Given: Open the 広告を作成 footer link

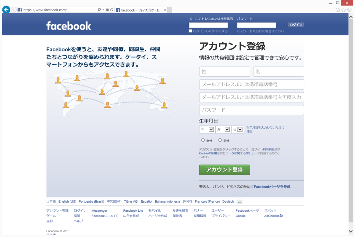Looking at the screenshot, I should coord(131,216).
